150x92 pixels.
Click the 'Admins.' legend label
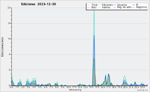coord(106,7)
